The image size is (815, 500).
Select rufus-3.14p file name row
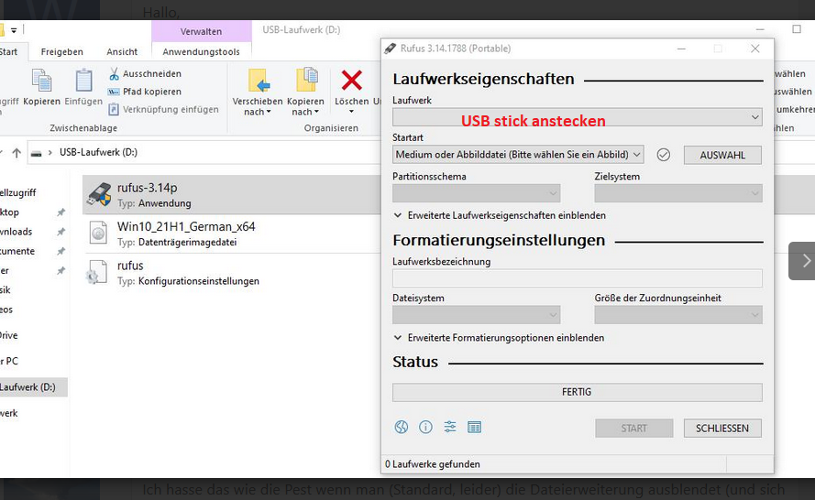click(x=147, y=188)
